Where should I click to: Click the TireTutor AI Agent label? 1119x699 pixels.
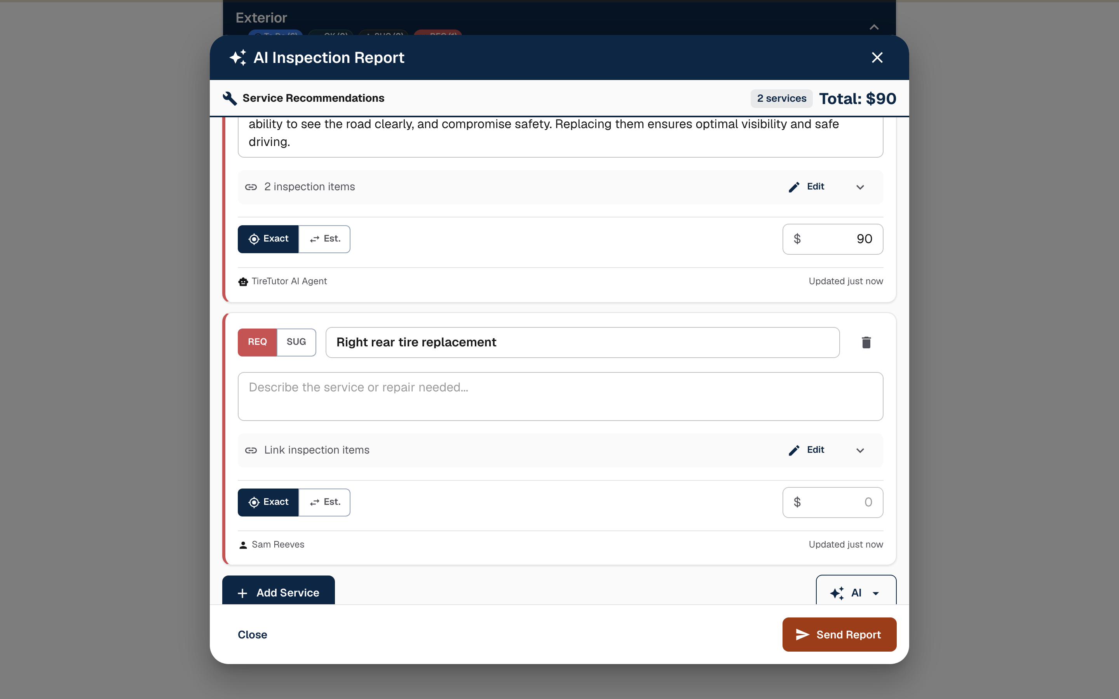tap(289, 281)
